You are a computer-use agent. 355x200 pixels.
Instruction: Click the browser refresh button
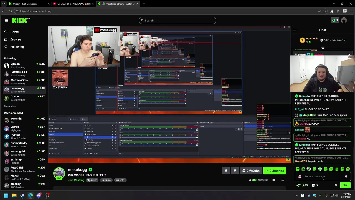pyautogui.click(x=10, y=11)
